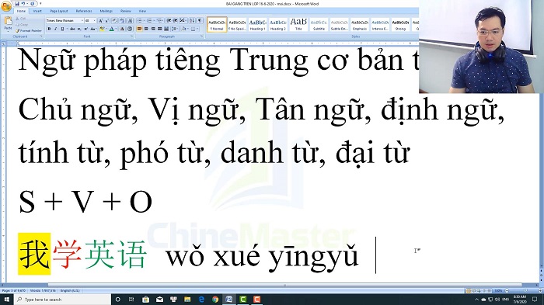The height and width of the screenshot is (305, 544).
Task: Open the Paragraph dialog launcher
Action: [201, 36]
